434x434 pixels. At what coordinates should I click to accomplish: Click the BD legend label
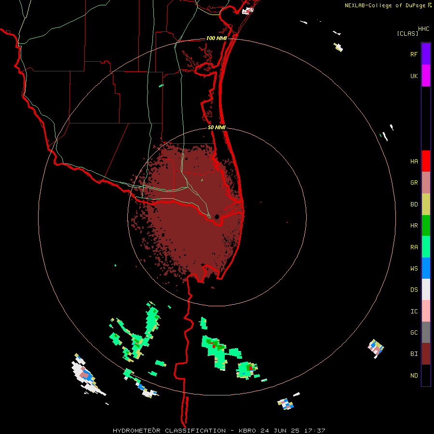[x=414, y=204]
